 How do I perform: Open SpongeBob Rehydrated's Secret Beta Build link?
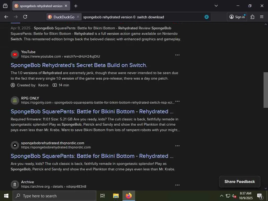(x=79, y=65)
